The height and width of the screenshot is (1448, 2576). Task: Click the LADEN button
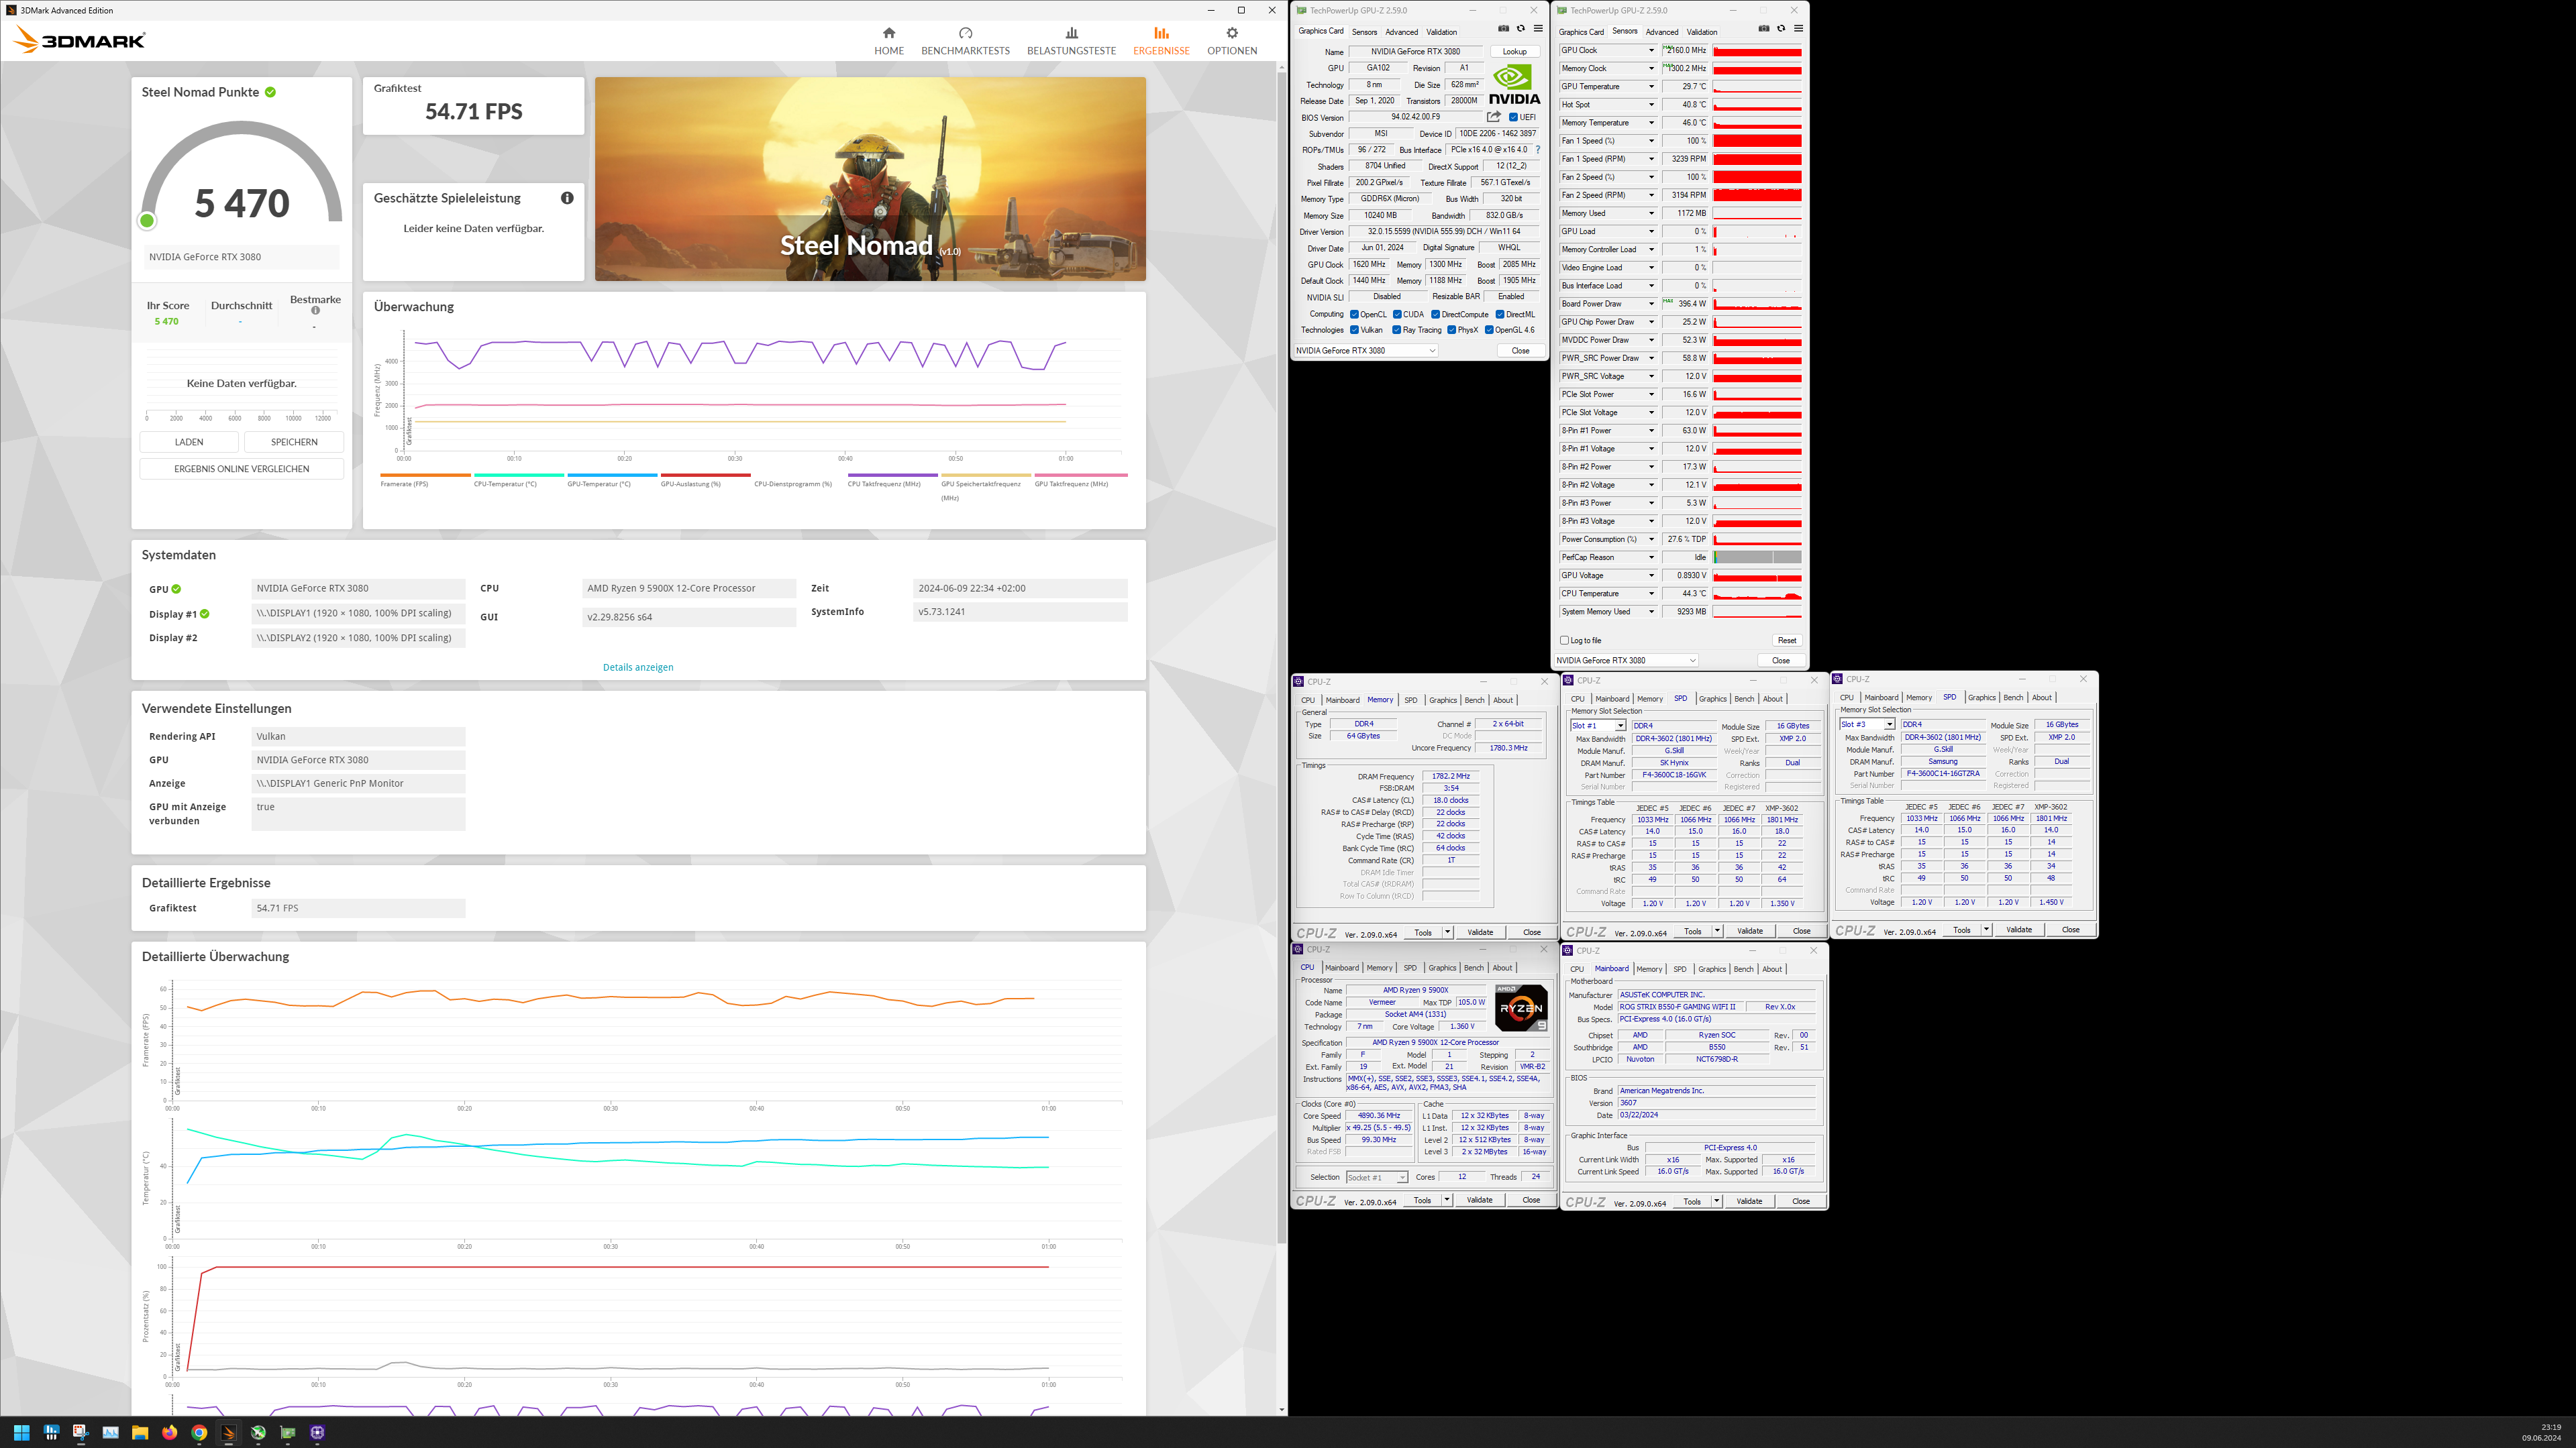(189, 442)
